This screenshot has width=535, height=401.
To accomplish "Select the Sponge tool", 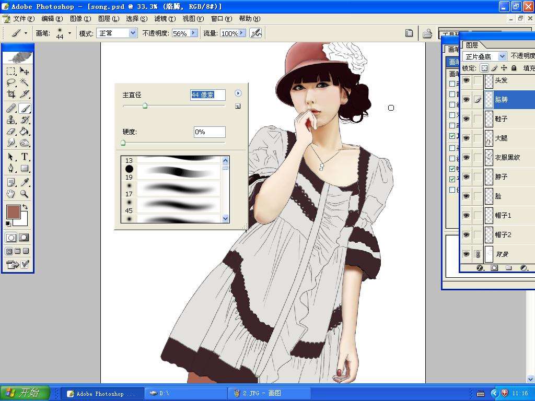I will pyautogui.click(x=24, y=143).
